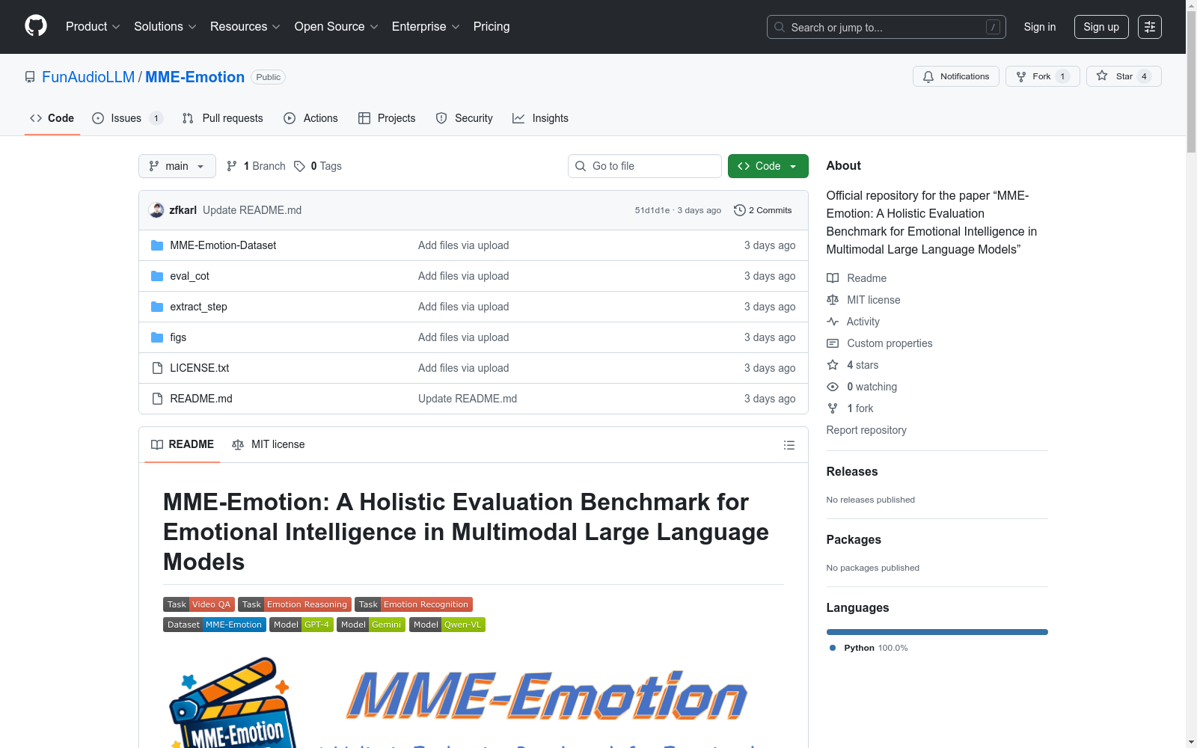Click the Sign in link
This screenshot has width=1197, height=748.
(x=1040, y=27)
